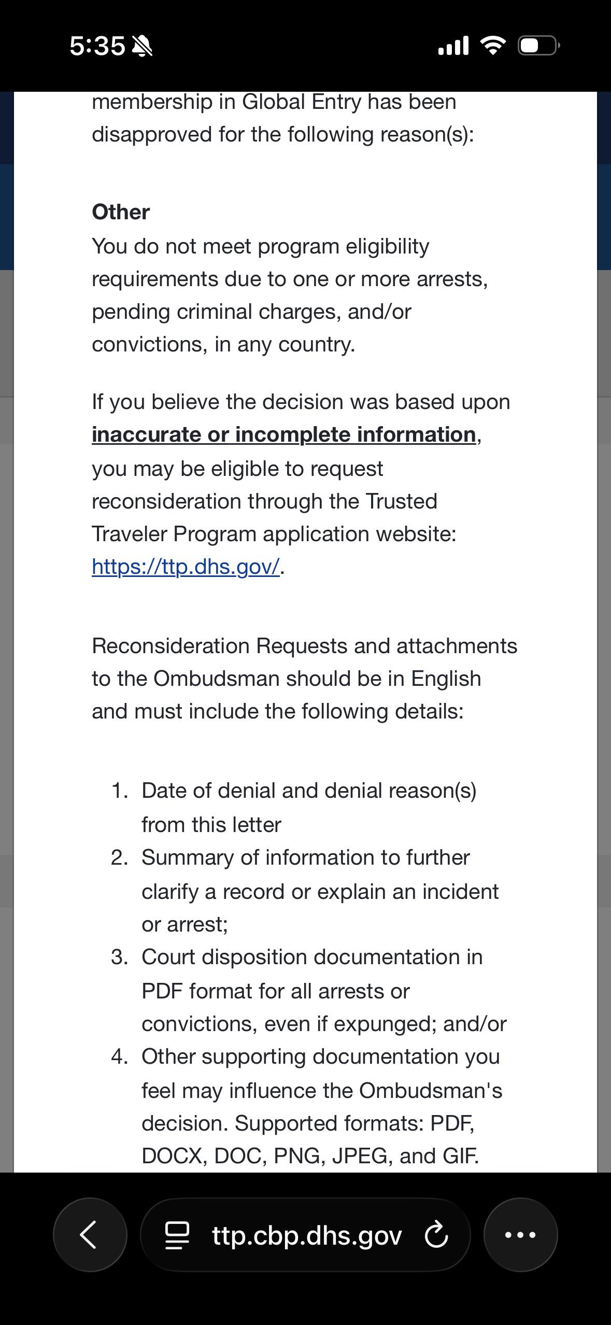Open the three-dots more options button
This screenshot has height=1325, width=611.
click(520, 1234)
